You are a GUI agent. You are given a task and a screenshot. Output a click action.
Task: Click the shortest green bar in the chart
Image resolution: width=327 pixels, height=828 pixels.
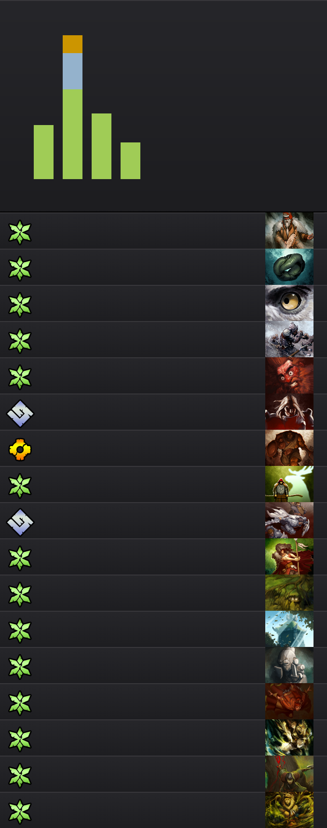pyautogui.click(x=130, y=161)
